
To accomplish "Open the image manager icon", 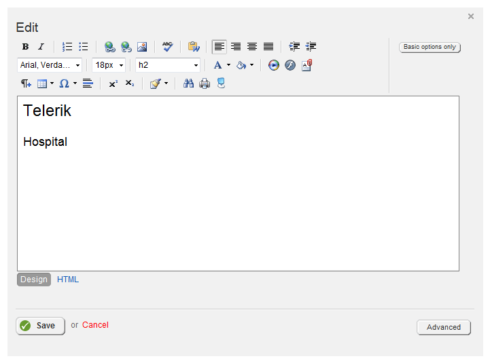I will tap(142, 47).
